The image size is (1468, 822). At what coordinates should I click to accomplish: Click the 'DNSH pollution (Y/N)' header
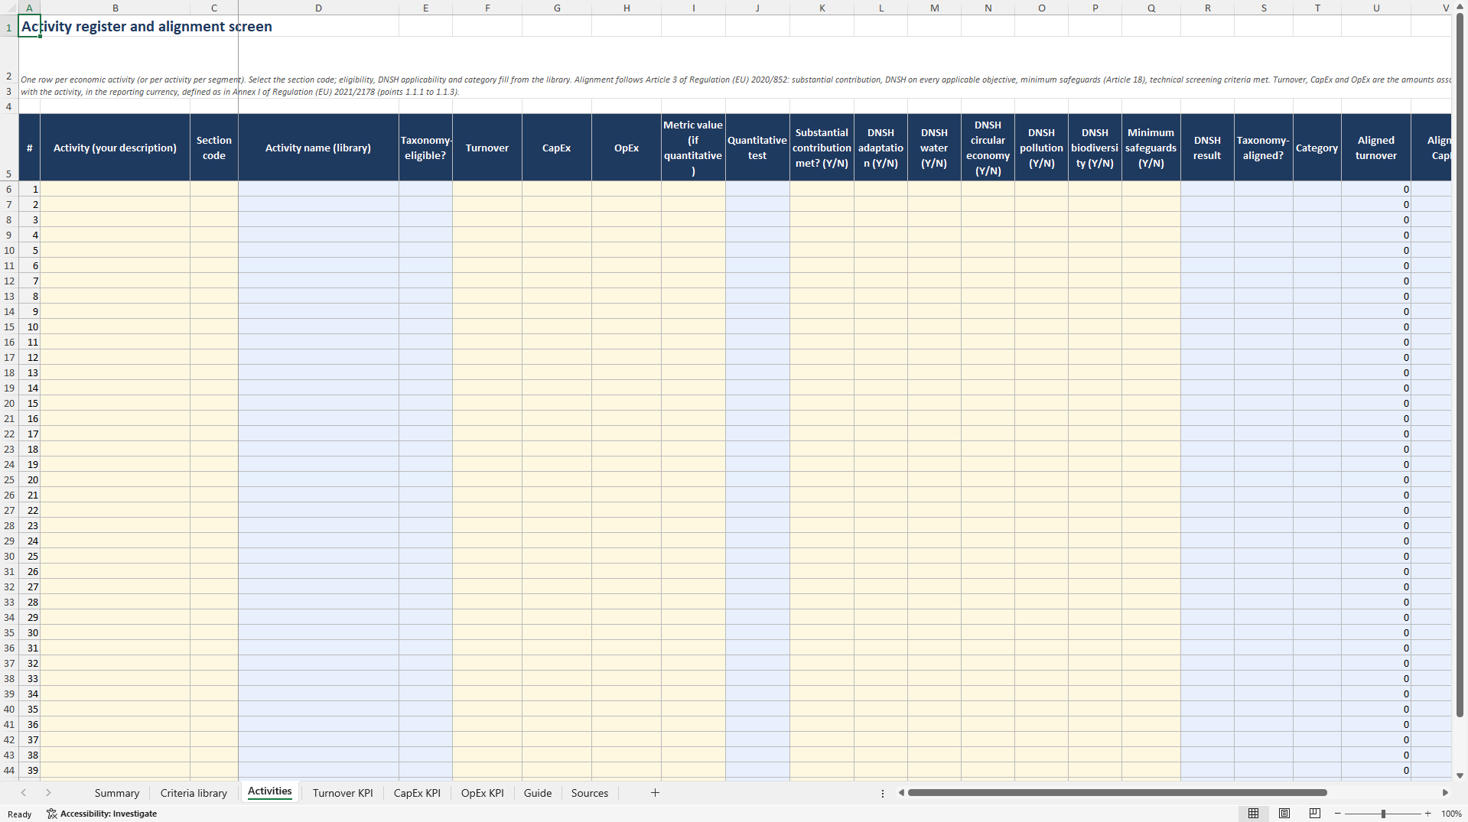click(x=1041, y=148)
